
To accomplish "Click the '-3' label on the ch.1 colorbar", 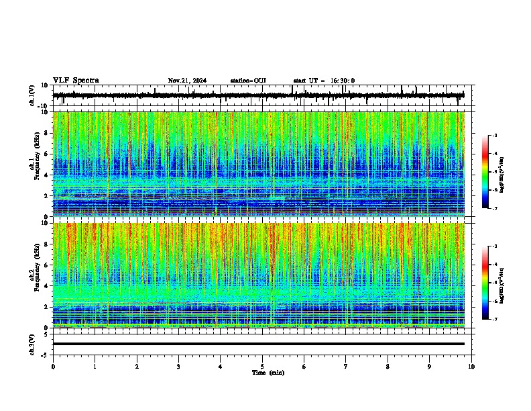I will (x=494, y=136).
